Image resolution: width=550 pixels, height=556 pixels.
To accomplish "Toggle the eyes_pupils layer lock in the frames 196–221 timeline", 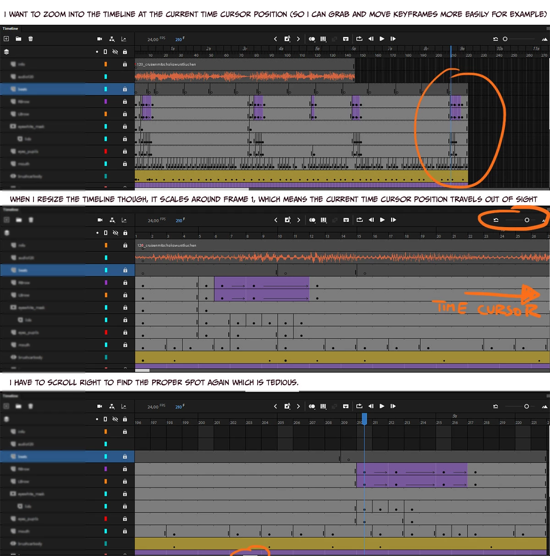I will point(125,518).
